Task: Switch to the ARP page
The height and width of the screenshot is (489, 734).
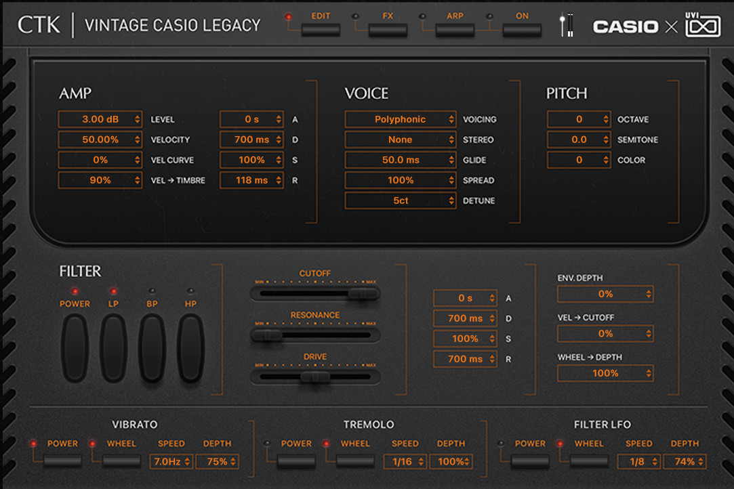Action: pyautogui.click(x=455, y=30)
